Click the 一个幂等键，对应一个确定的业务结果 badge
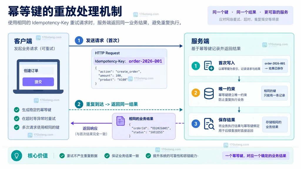The width and height of the screenshot is (301, 169). pyautogui.click(x=256, y=156)
